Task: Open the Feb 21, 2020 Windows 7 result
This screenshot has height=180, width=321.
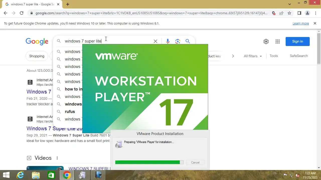Action: [39, 92]
